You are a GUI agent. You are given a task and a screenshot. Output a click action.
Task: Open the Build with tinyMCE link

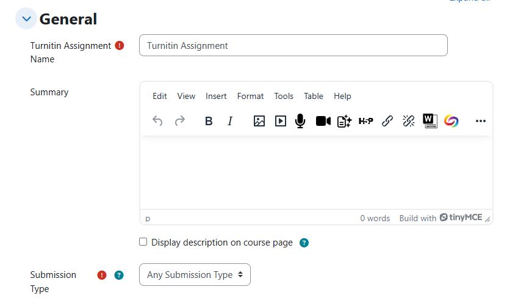click(x=441, y=217)
